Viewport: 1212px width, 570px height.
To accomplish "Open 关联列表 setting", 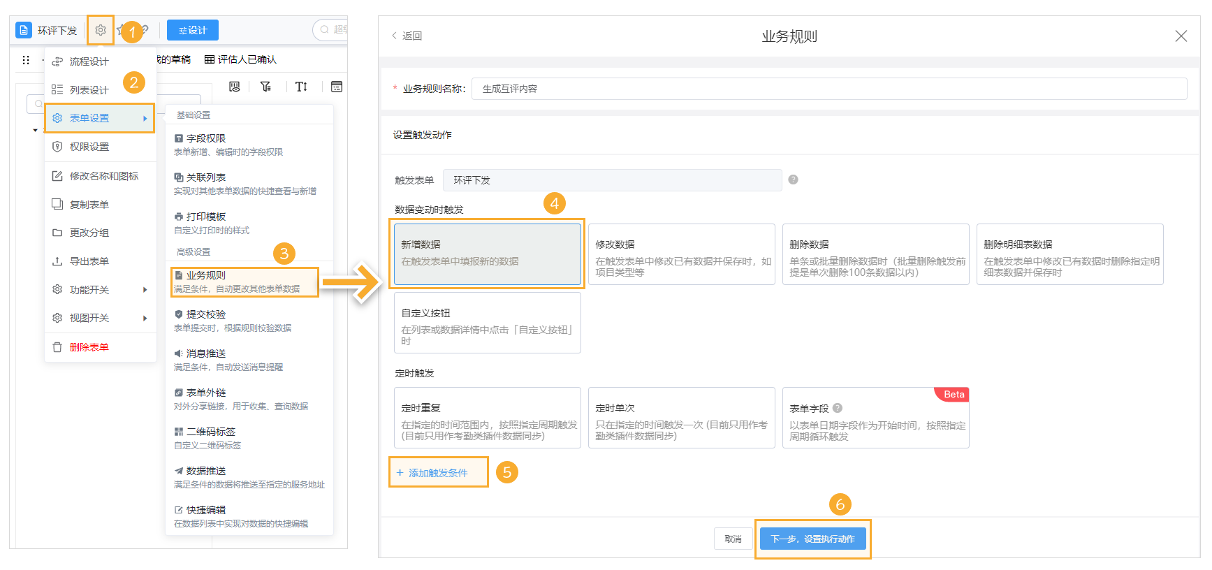I will coord(249,184).
